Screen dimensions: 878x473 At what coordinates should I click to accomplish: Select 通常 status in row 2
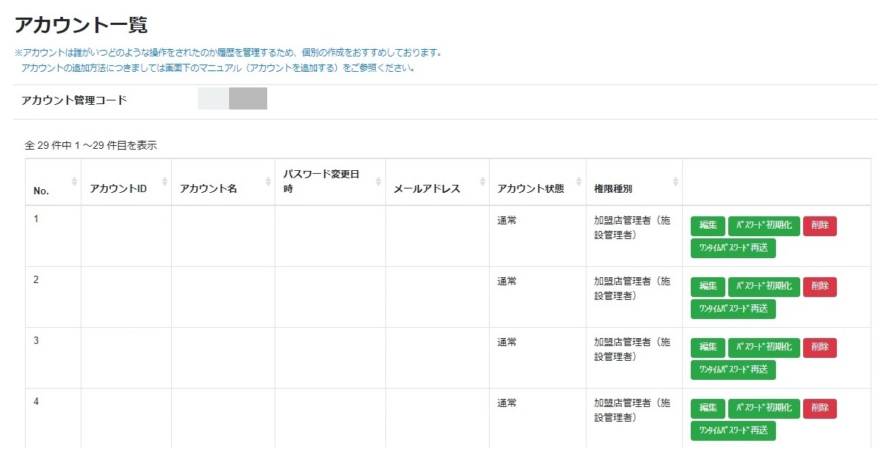[507, 281]
